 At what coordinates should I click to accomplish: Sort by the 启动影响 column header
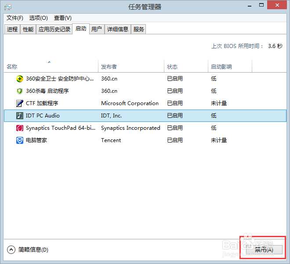[230, 66]
